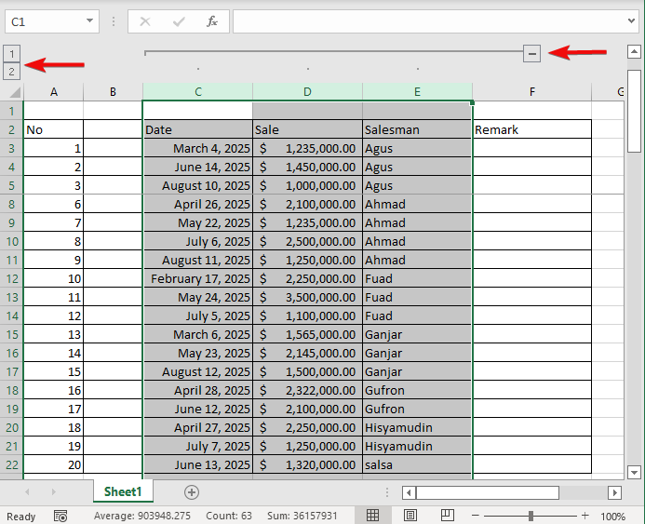
Task: Select cell 'July 6, 2025'
Action: 198,241
